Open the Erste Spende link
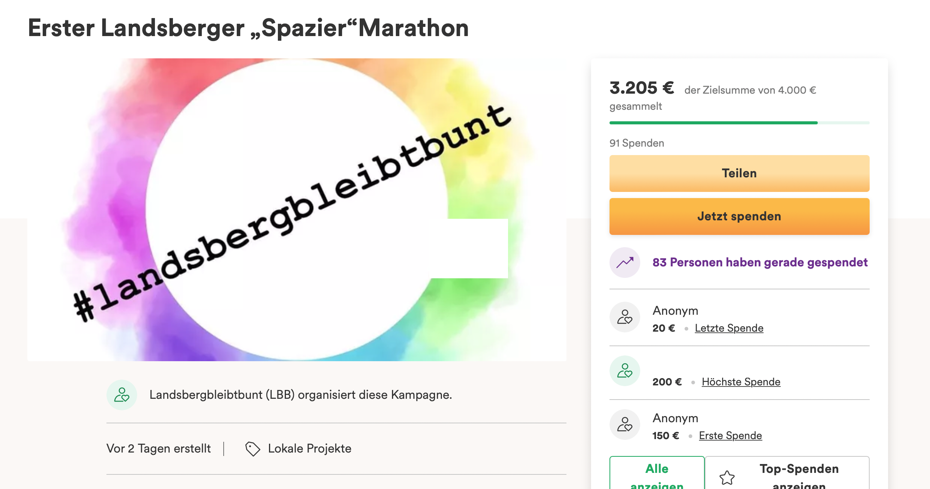The width and height of the screenshot is (930, 489). point(730,436)
